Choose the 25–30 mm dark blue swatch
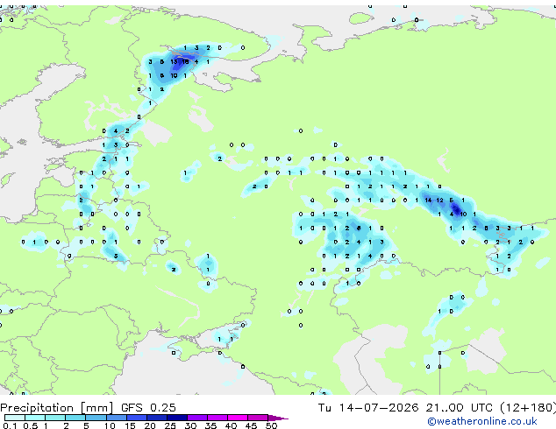Image resolution: width=556 pixels, height=429 pixels. pyautogui.click(x=176, y=418)
